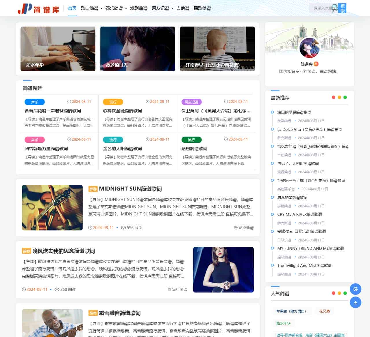Click the guitar thumbnail of MIDNIGHT SUN
Image resolution: width=370 pixels, height=337 pixels.
coord(52,207)
